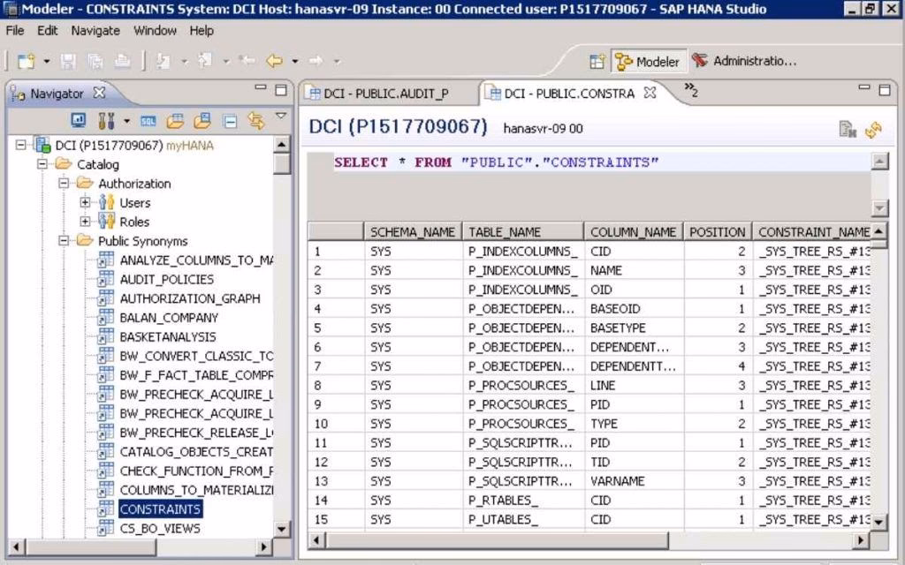Viewport: 905px width, 565px height.
Task: Open the Help menu
Action: click(202, 31)
